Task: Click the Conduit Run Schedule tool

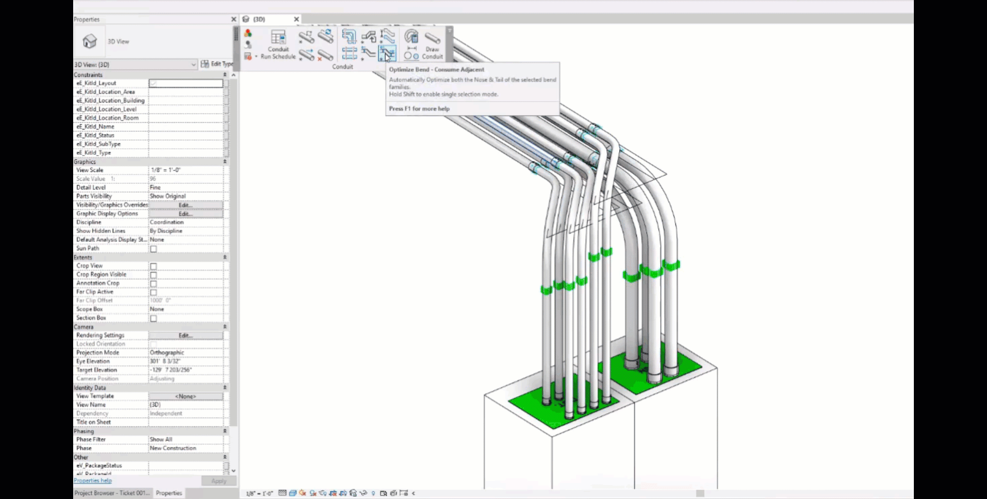Action: pyautogui.click(x=278, y=45)
